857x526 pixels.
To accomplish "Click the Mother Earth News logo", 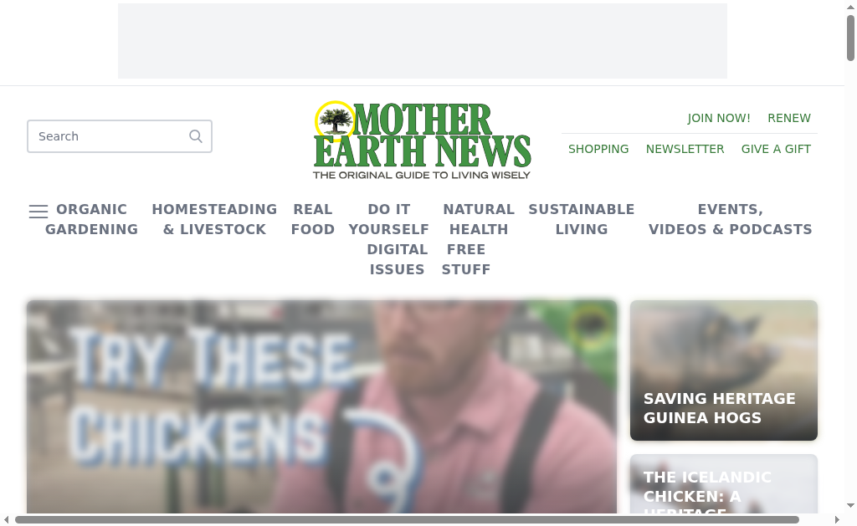I will pyautogui.click(x=423, y=140).
